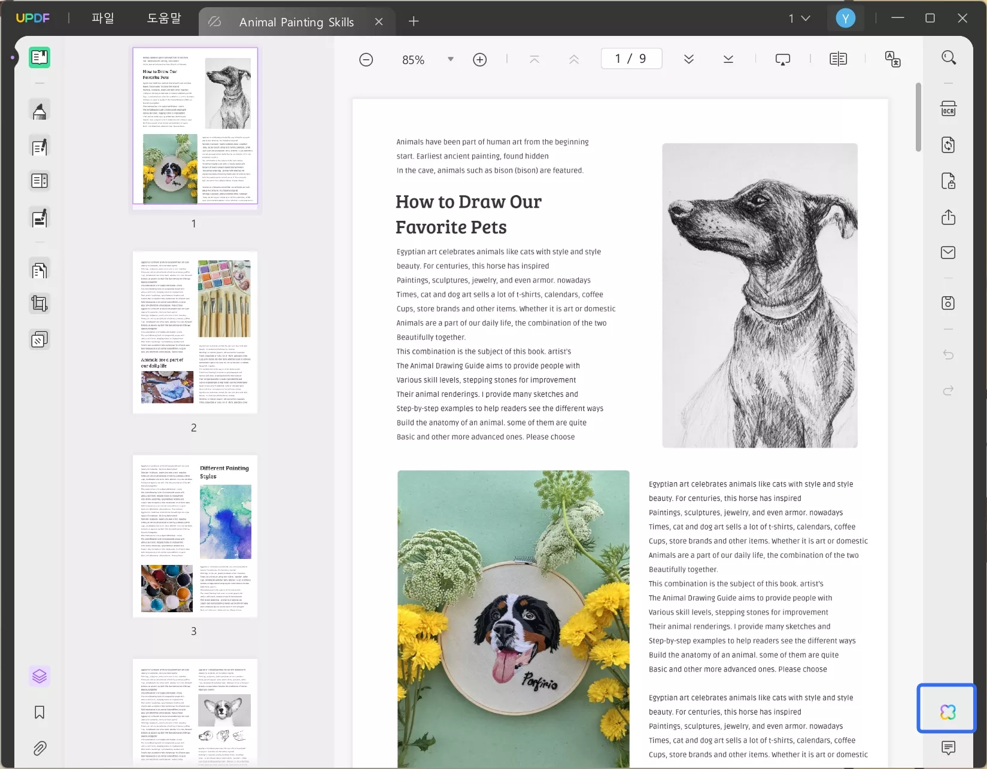
Task: Select page 3 thumbnail
Action: pyautogui.click(x=195, y=536)
